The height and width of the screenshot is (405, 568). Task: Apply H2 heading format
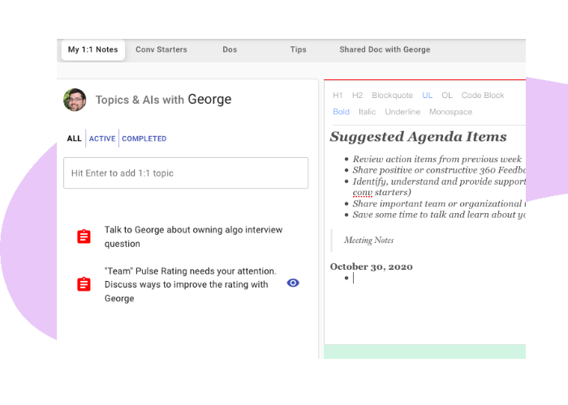[357, 95]
